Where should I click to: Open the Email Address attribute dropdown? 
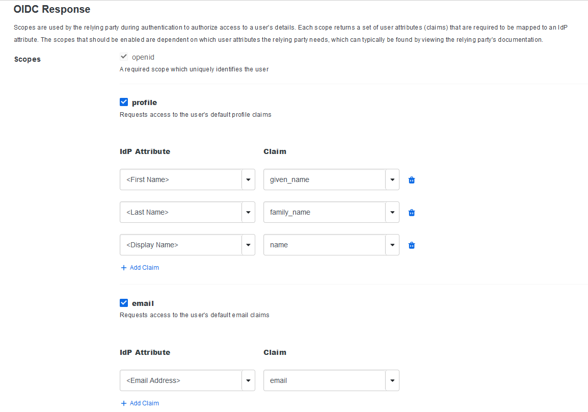click(248, 380)
